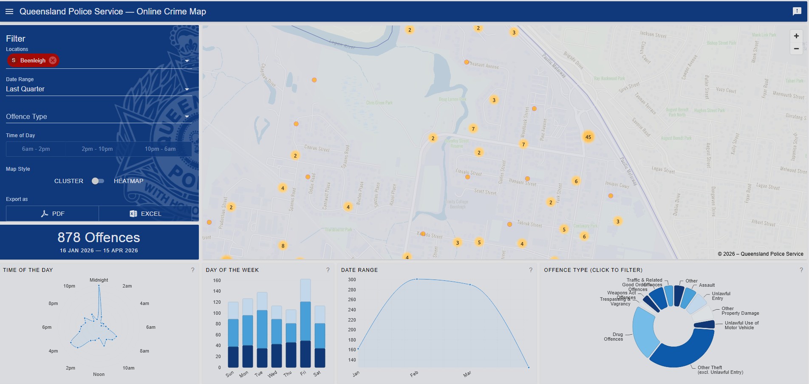Select the 8 offences cluster marker
The image size is (809, 384).
[283, 246]
